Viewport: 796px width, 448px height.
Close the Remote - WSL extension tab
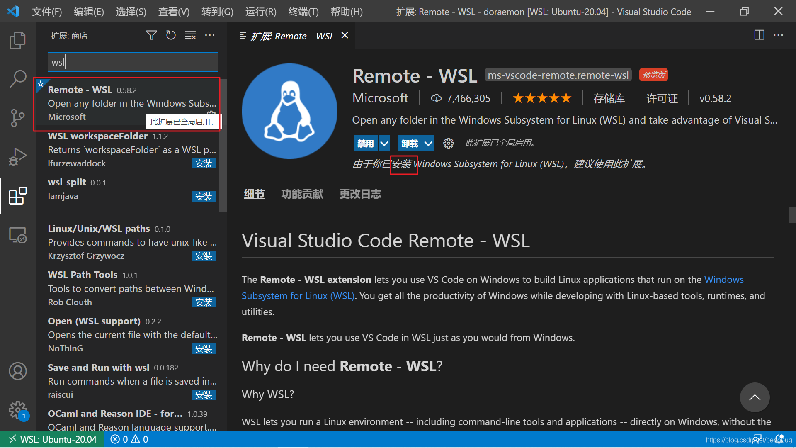point(345,35)
